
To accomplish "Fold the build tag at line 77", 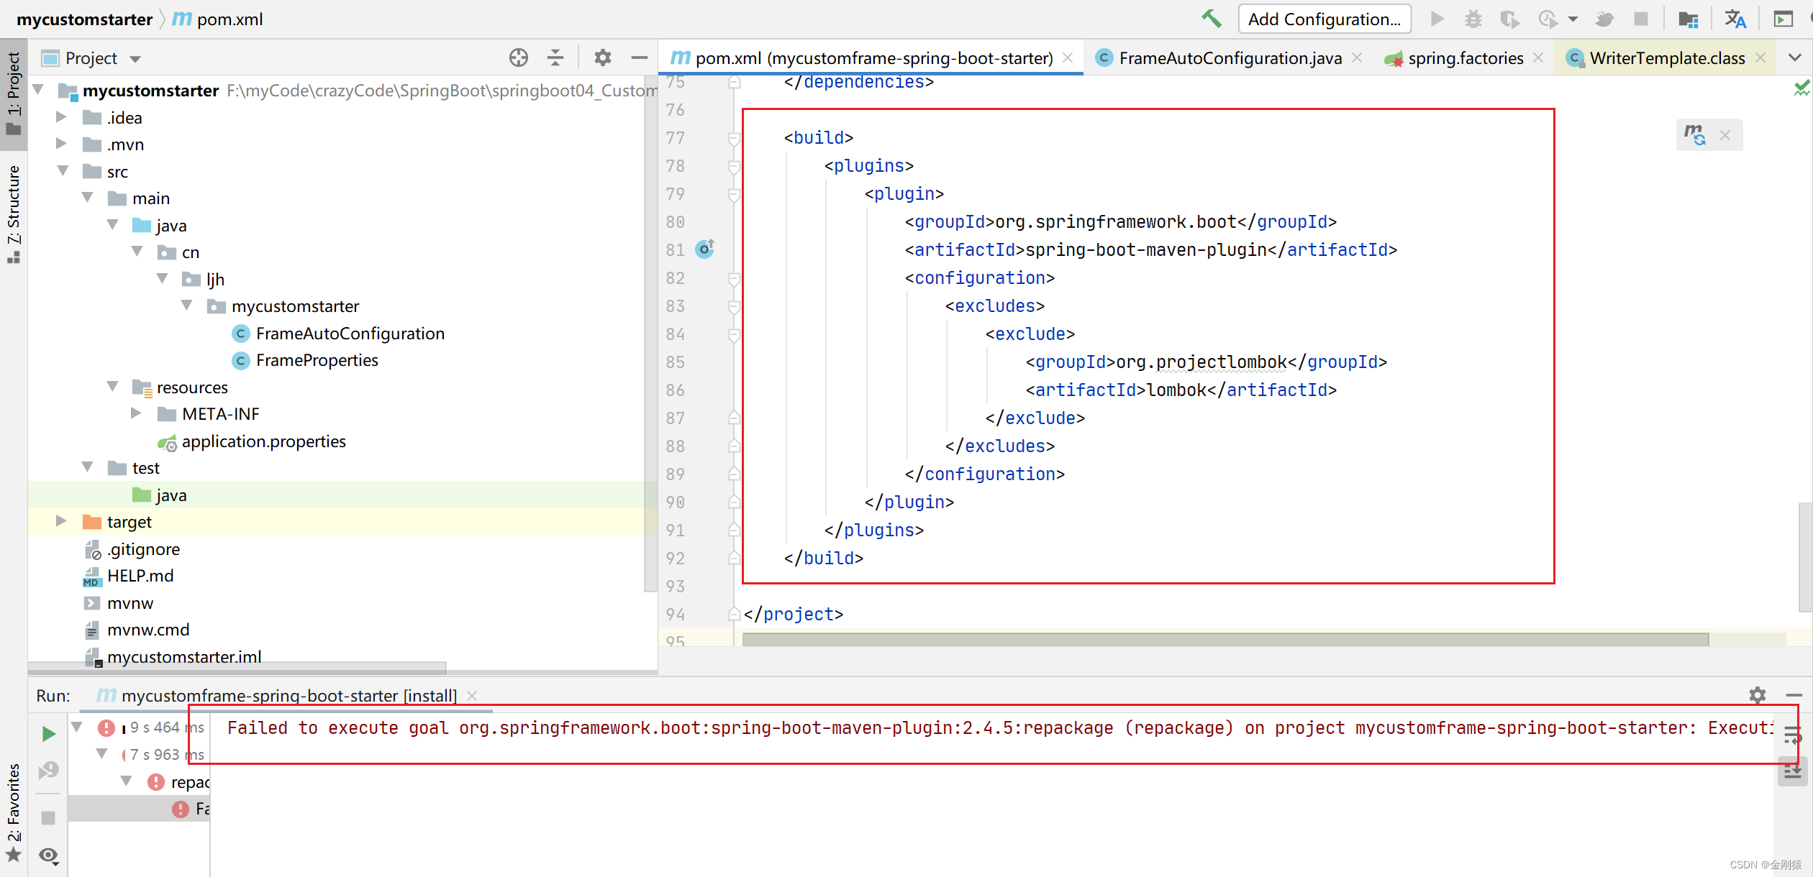I will pos(734,138).
